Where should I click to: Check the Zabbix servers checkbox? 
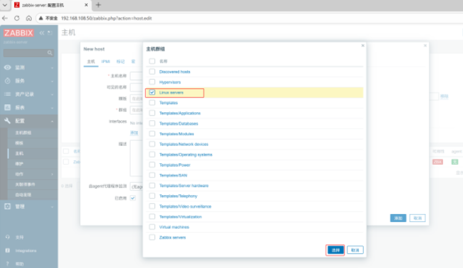pos(152,237)
